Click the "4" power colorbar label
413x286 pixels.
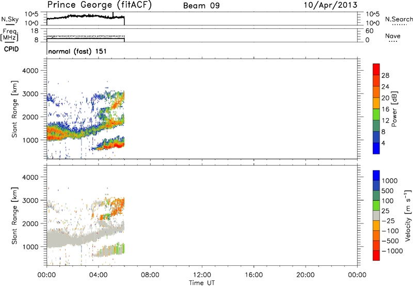click(x=383, y=143)
